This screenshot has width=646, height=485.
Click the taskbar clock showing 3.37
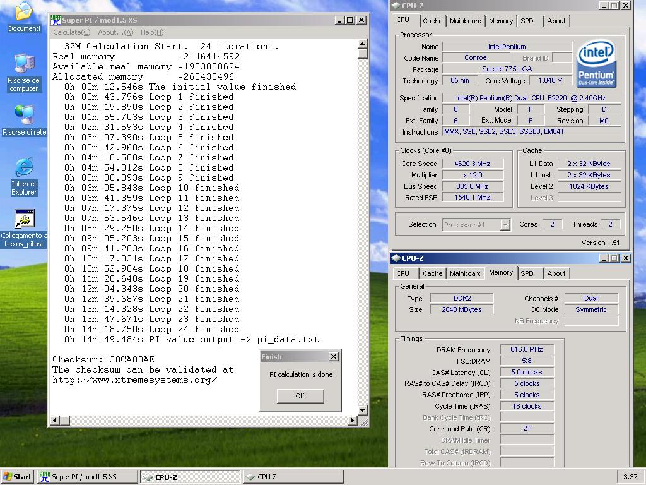(x=630, y=477)
